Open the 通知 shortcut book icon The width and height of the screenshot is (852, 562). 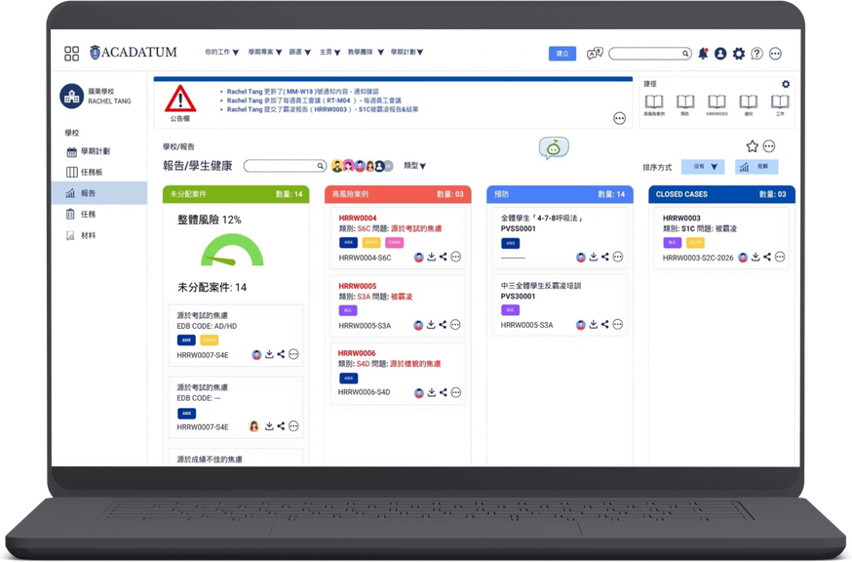[749, 102]
